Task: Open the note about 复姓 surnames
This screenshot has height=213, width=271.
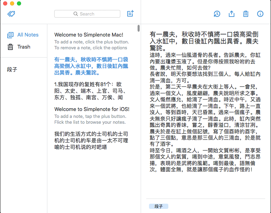Action: click(x=91, y=91)
